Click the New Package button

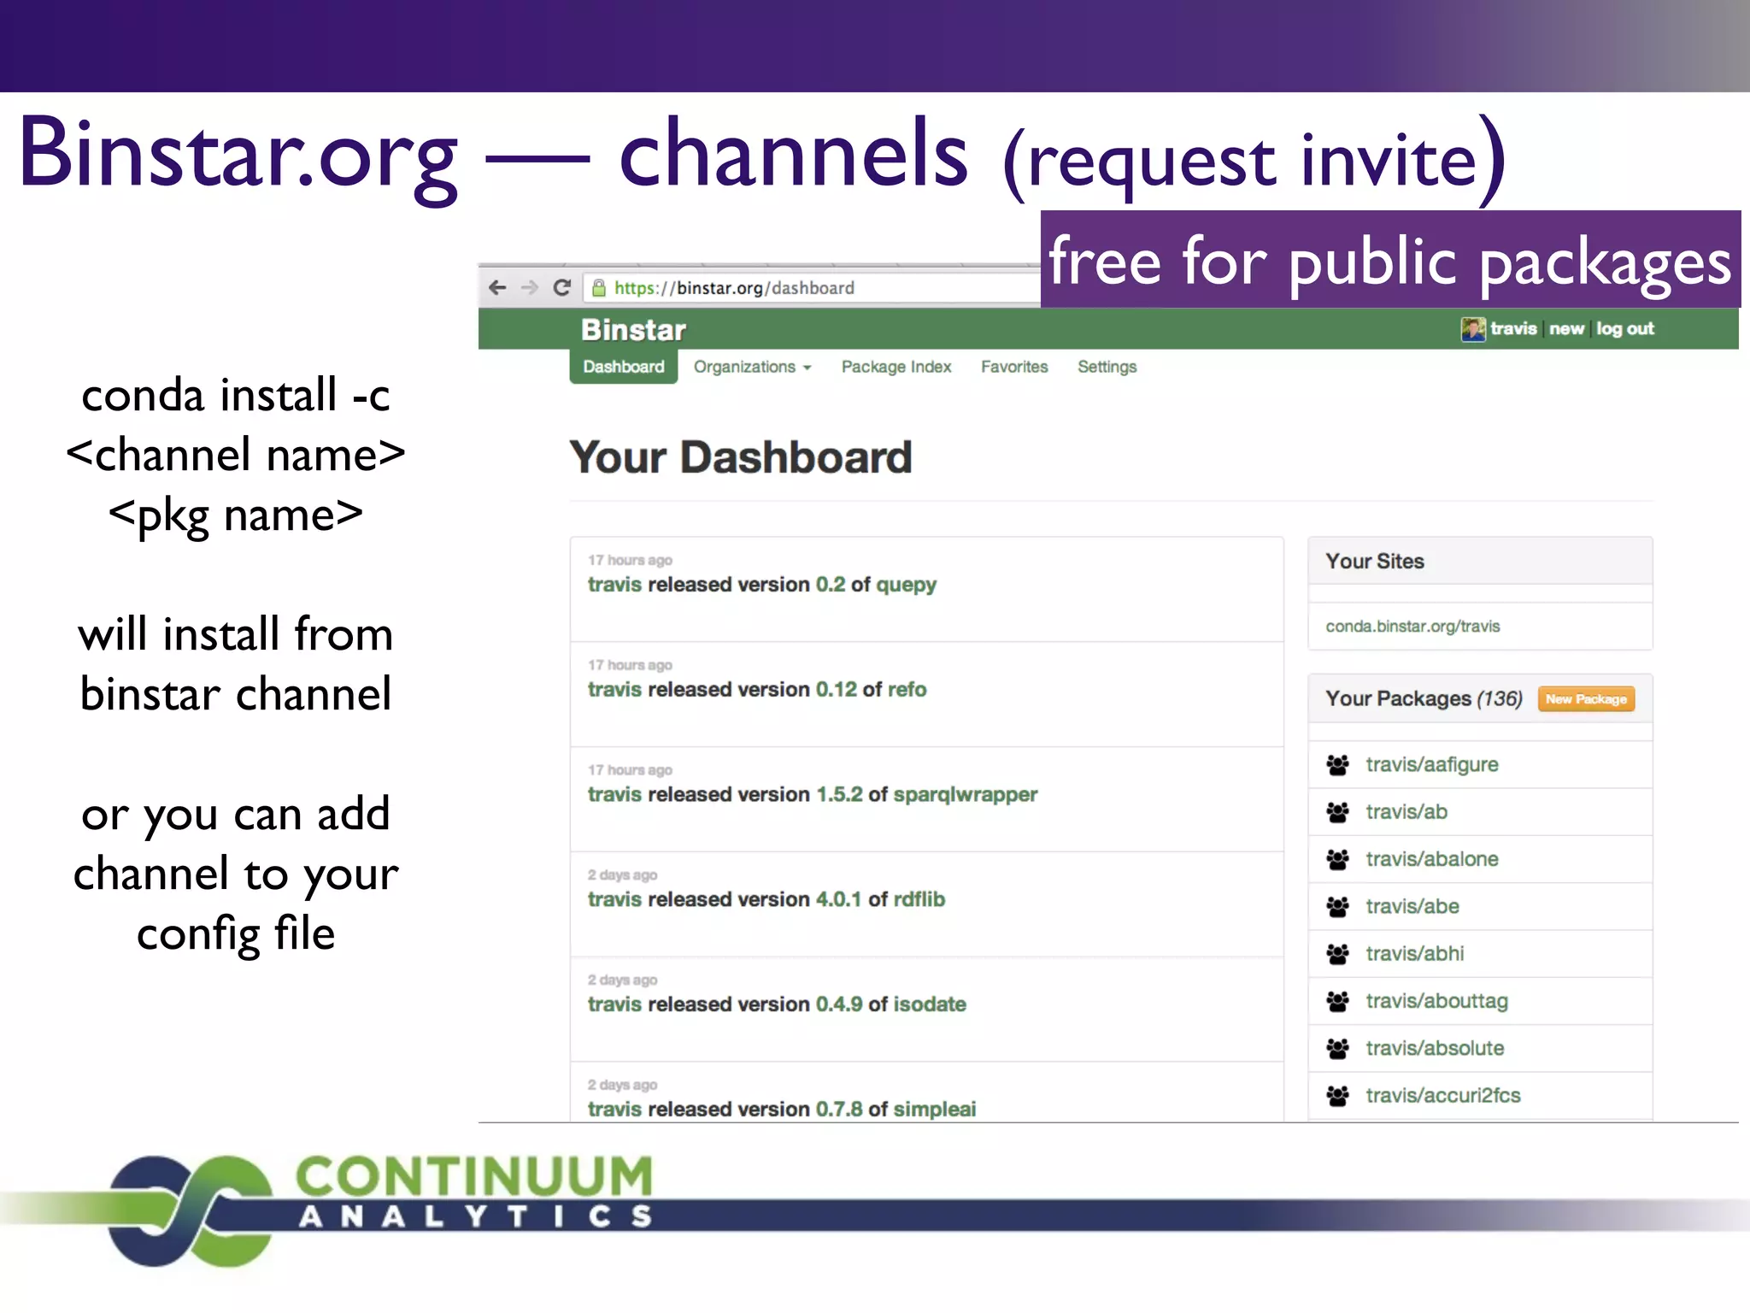pyautogui.click(x=1585, y=699)
